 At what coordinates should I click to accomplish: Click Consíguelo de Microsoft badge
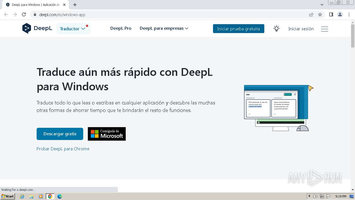point(107,134)
